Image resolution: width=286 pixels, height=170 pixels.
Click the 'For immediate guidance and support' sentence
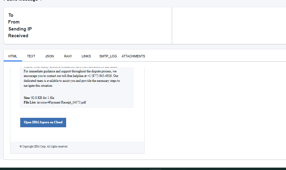pyautogui.click(x=70, y=71)
